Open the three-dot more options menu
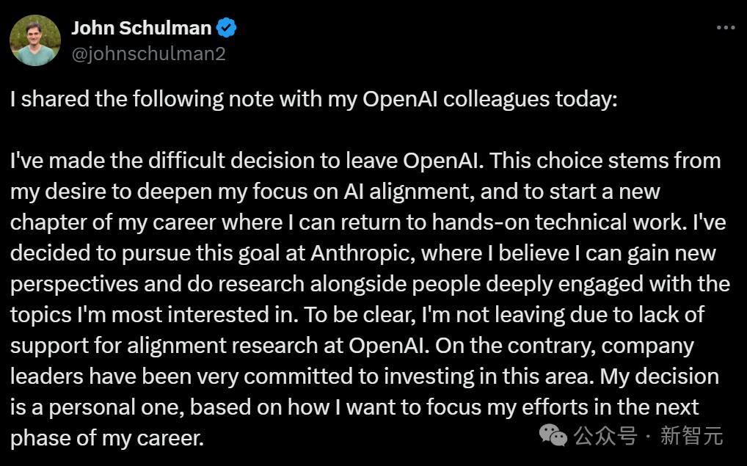This screenshot has height=466, width=747. 726,28
